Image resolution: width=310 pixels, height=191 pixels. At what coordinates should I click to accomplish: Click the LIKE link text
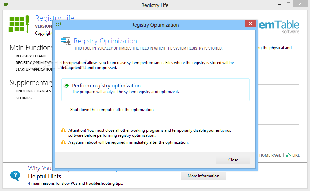point(296,155)
